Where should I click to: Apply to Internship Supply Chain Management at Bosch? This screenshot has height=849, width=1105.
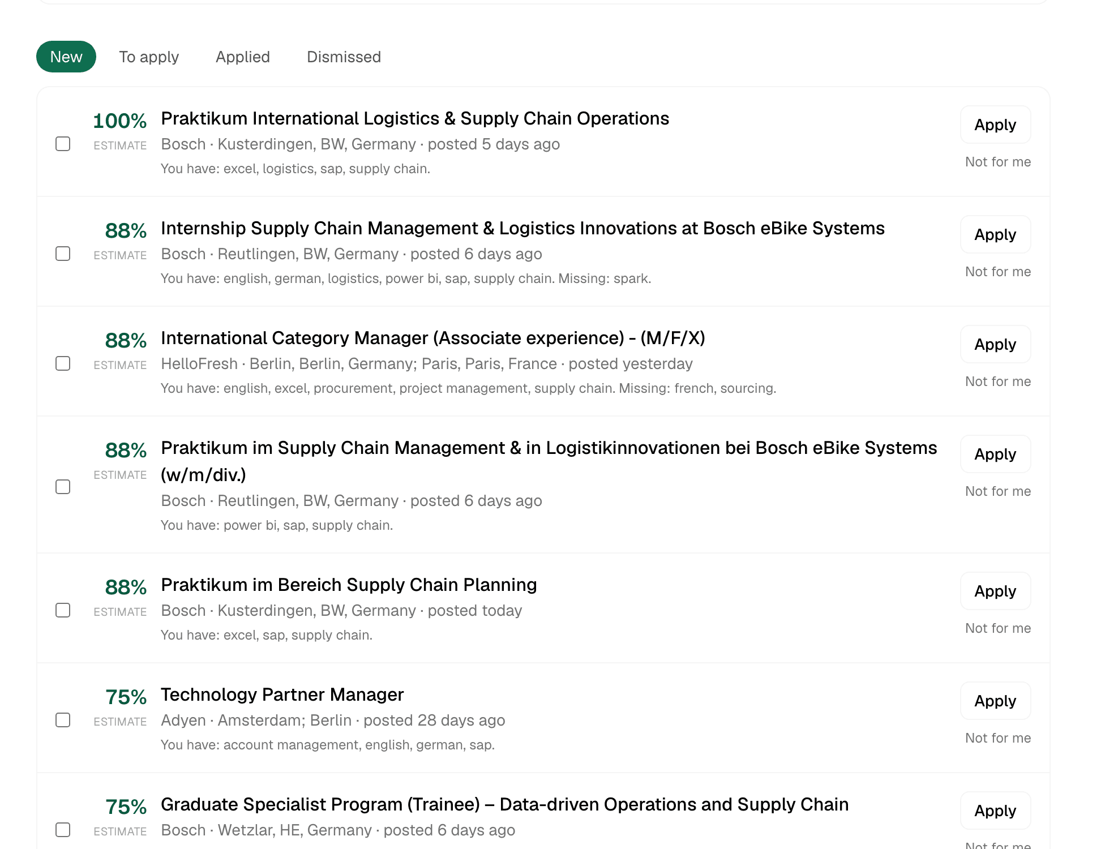(995, 234)
